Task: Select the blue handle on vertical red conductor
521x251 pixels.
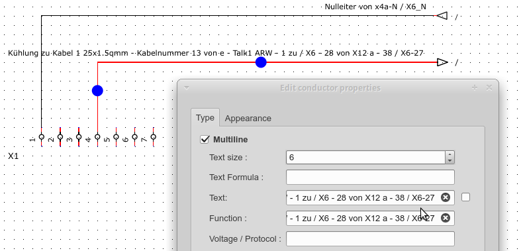Action: point(97,91)
